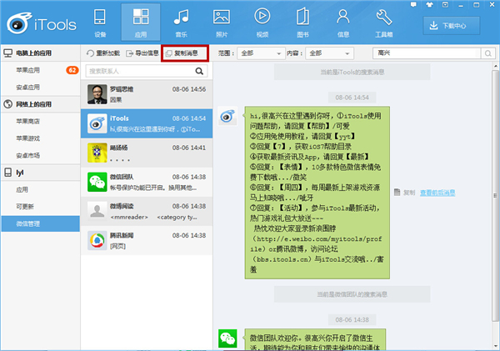Select the 腾讯新闻 conversation
The image size is (500, 351).
coord(147,240)
